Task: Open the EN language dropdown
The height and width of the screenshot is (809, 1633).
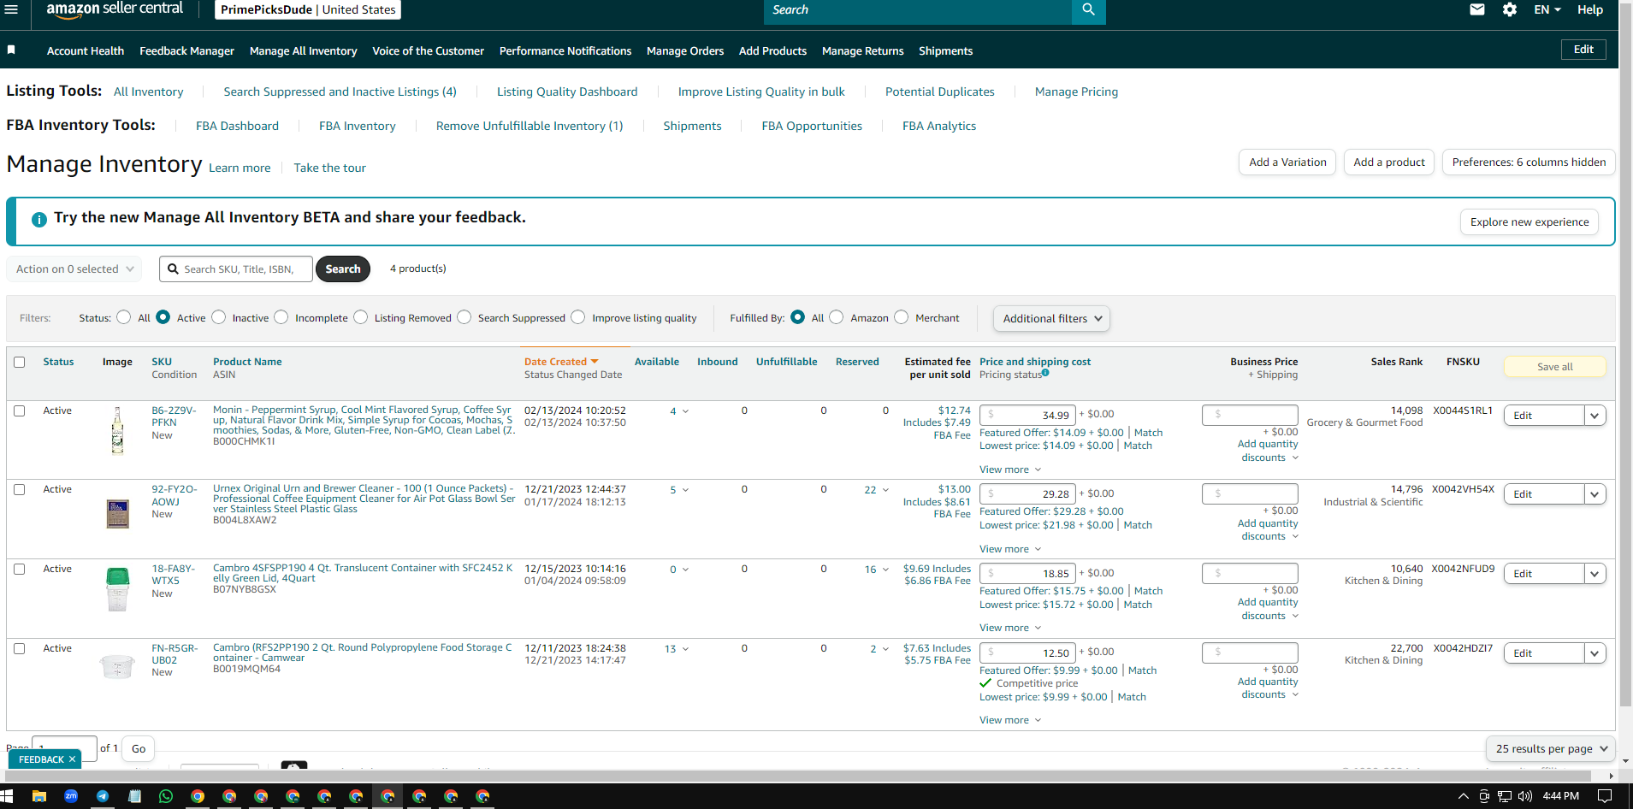Action: pos(1547,9)
